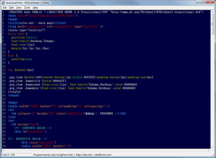Click the window resize grip in status bar
This screenshot has height=158, width=216.
(x=213, y=155)
